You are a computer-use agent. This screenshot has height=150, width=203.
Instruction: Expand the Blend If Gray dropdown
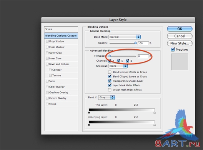click(x=106, y=98)
